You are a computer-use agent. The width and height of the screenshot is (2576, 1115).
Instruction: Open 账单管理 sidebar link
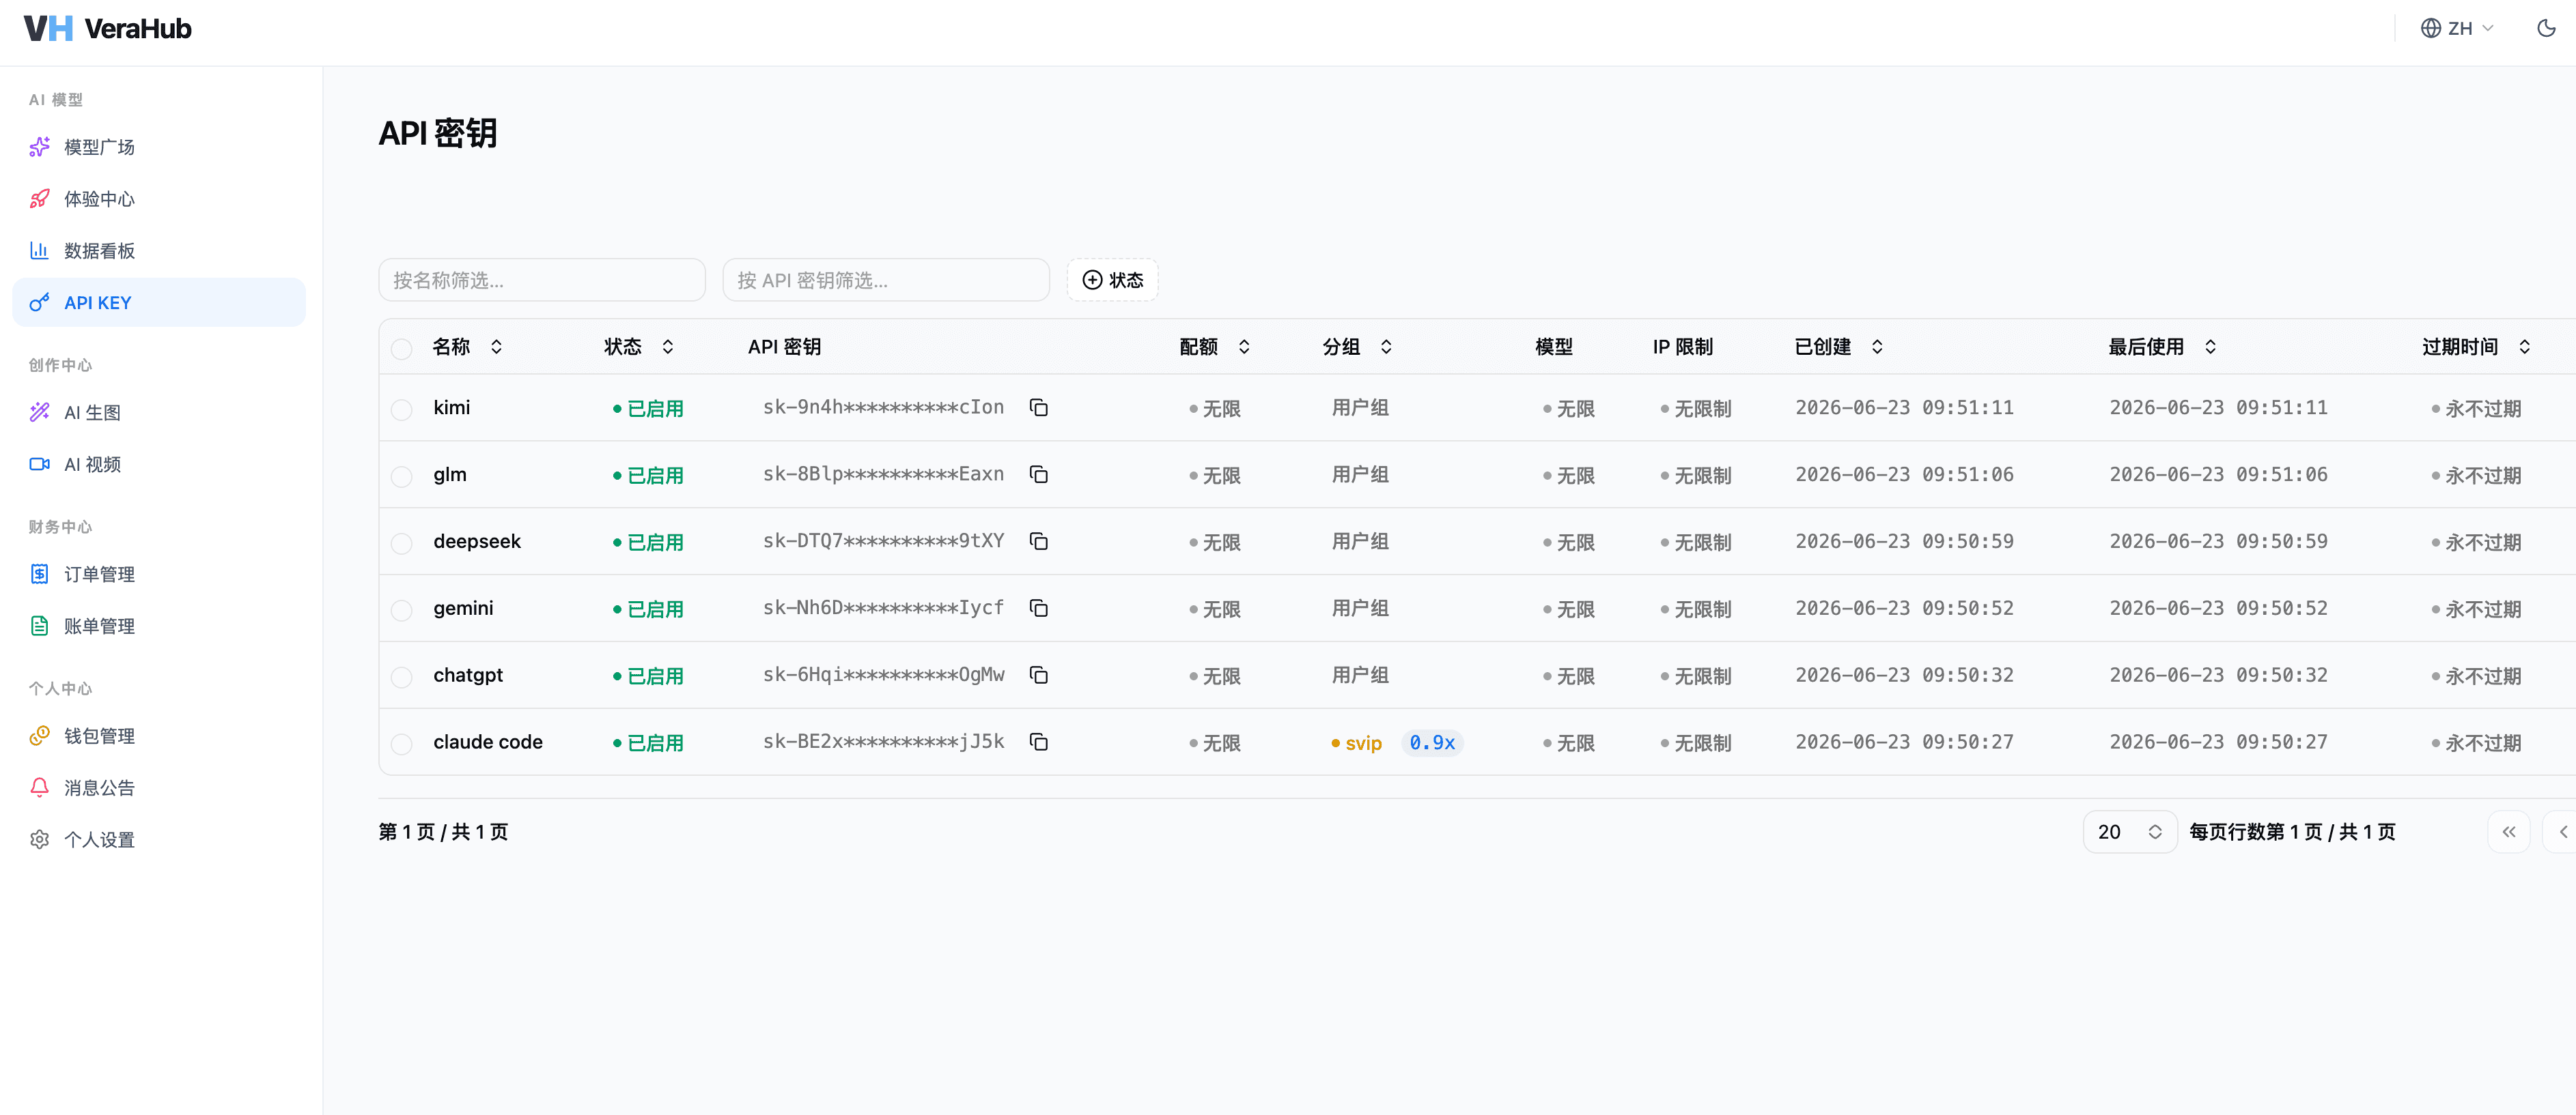pyautogui.click(x=159, y=626)
